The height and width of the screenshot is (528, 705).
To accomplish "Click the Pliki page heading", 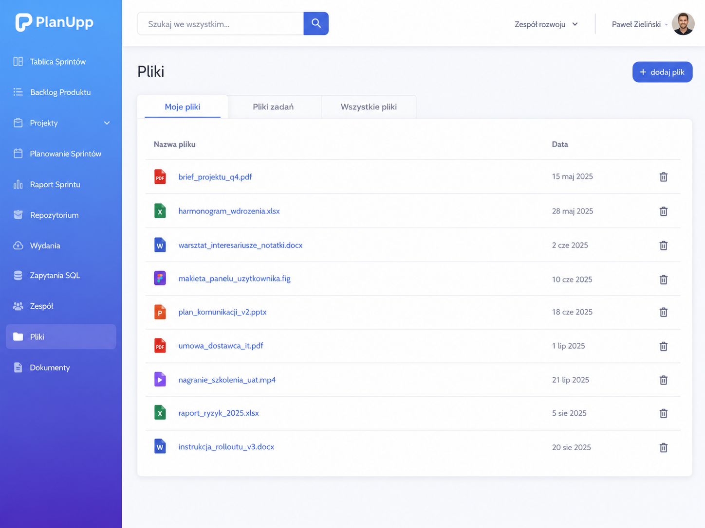I will [151, 71].
